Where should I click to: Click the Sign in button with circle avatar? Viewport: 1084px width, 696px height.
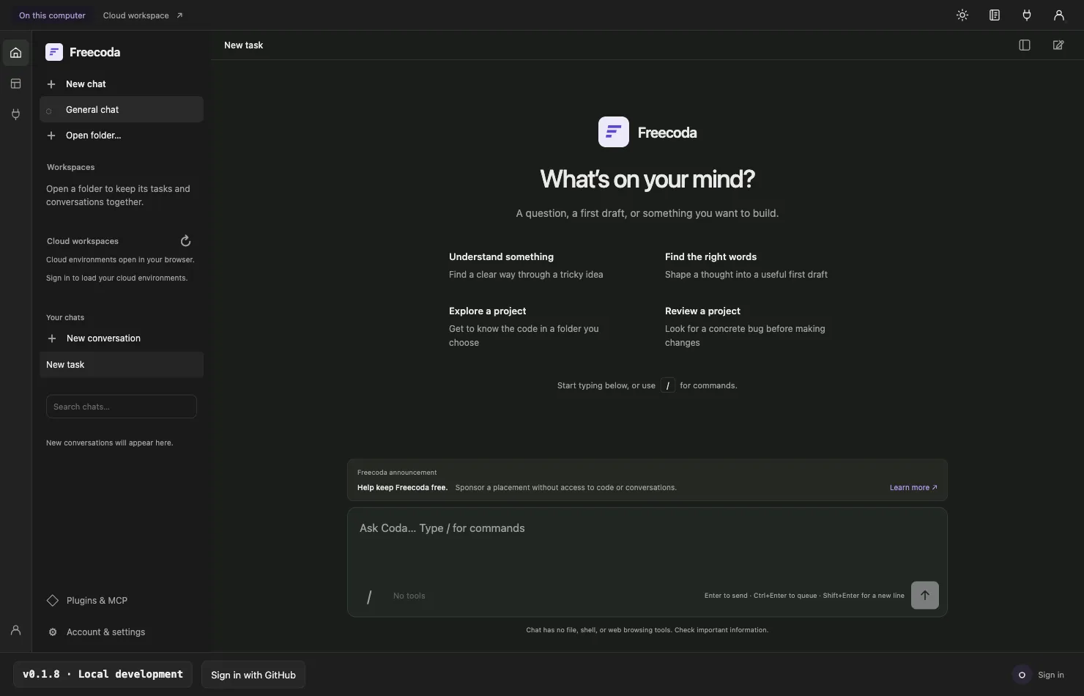coord(1039,675)
